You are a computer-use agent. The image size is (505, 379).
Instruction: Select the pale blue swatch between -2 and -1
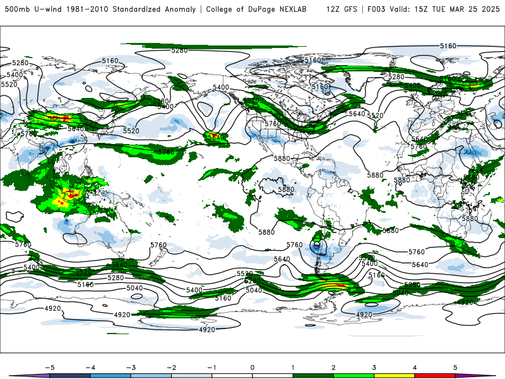point(192,376)
